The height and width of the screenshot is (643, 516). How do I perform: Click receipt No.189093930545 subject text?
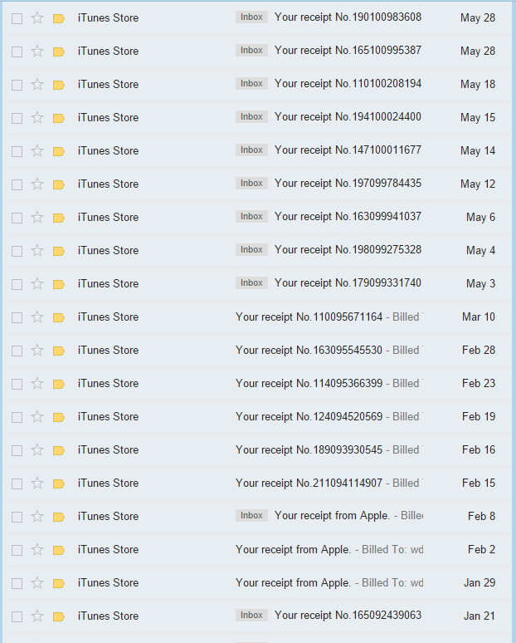(x=309, y=450)
